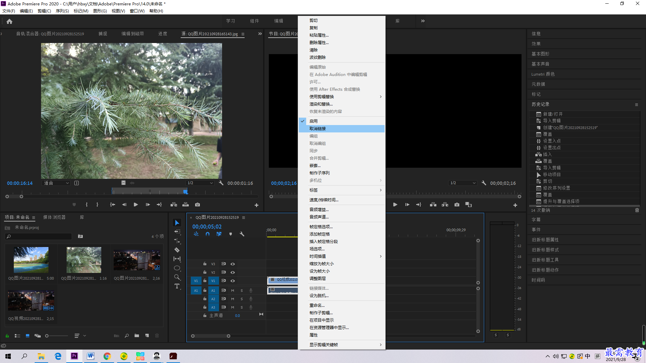This screenshot has width=646, height=363.
Task: Toggle V1 track output eye
Action: tap(232, 281)
